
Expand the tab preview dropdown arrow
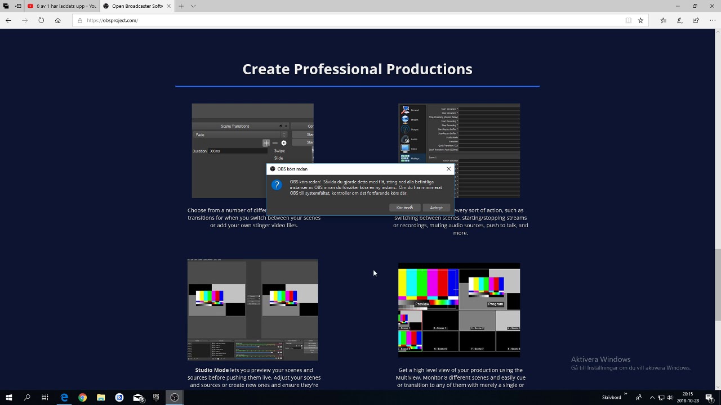[x=193, y=6]
